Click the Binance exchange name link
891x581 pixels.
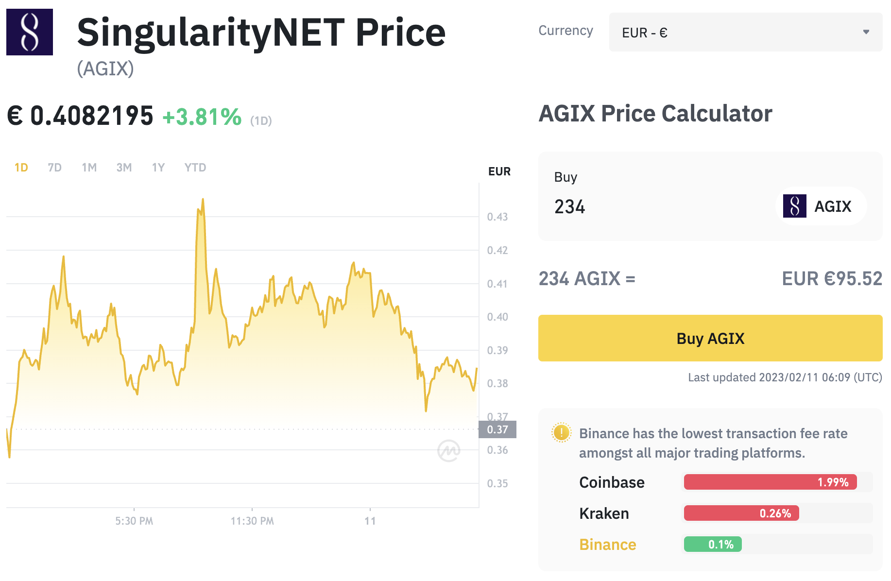click(x=608, y=545)
